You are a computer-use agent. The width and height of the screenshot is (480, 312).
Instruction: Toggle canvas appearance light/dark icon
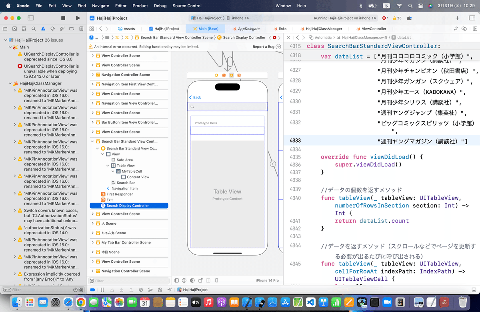pyautogui.click(x=192, y=281)
